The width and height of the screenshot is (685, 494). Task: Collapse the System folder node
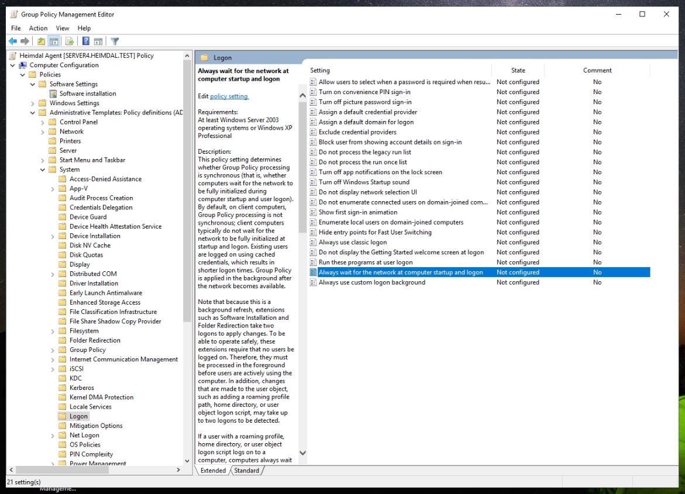pos(43,170)
